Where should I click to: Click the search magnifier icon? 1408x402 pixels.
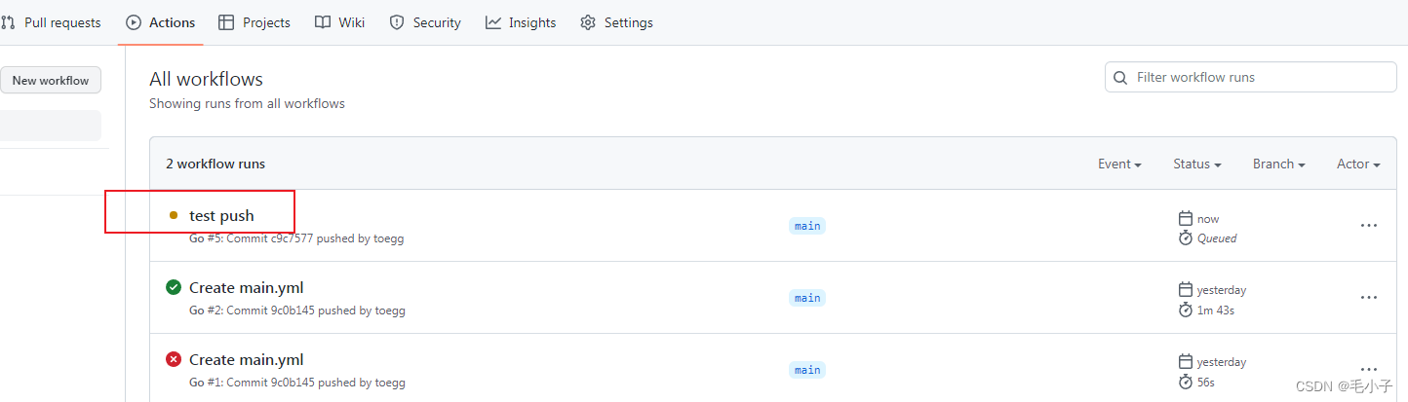1121,77
